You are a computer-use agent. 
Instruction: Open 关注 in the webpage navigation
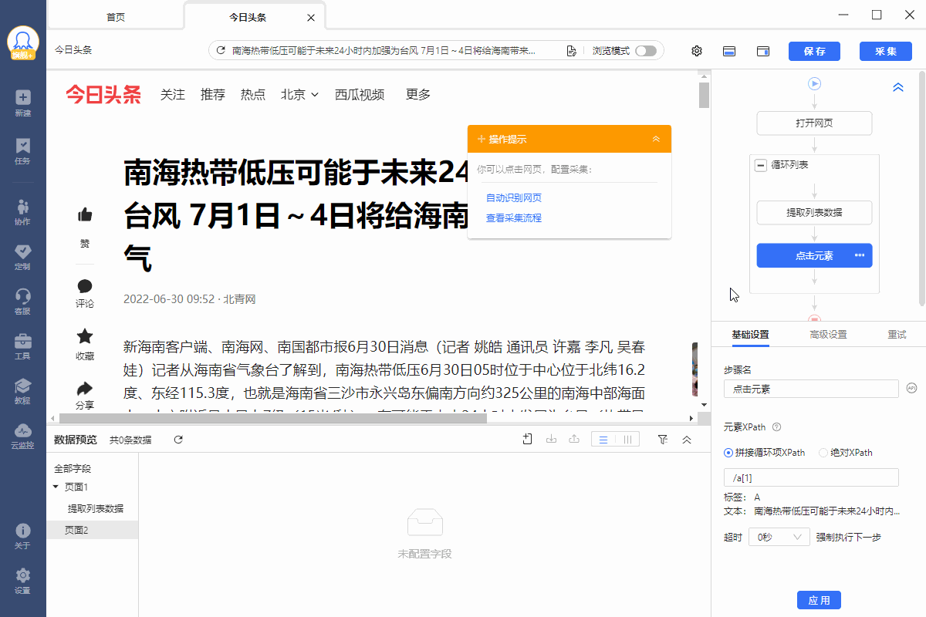click(173, 94)
